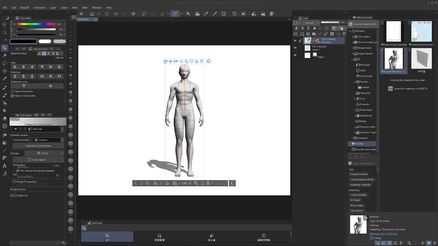The height and width of the screenshot is (246, 438).
Task: Click the Hue color slider bar
Action: point(36,24)
